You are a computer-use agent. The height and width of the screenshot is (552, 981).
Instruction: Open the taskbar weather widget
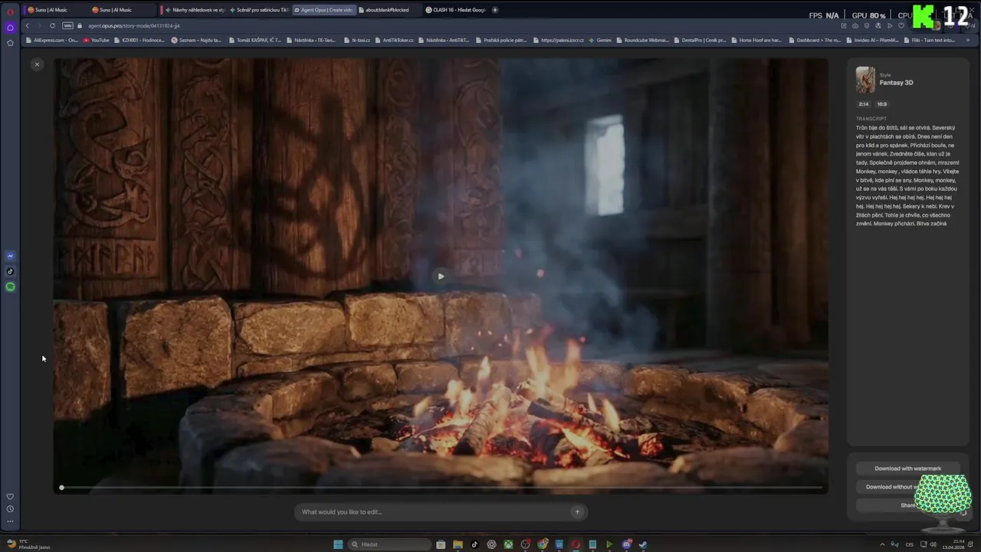28,544
